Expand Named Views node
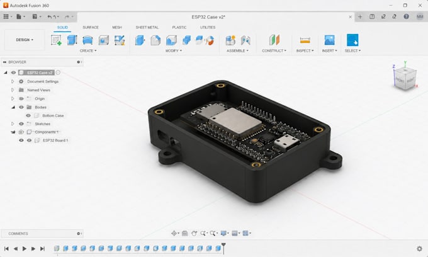The height and width of the screenshot is (257, 428). click(x=13, y=90)
